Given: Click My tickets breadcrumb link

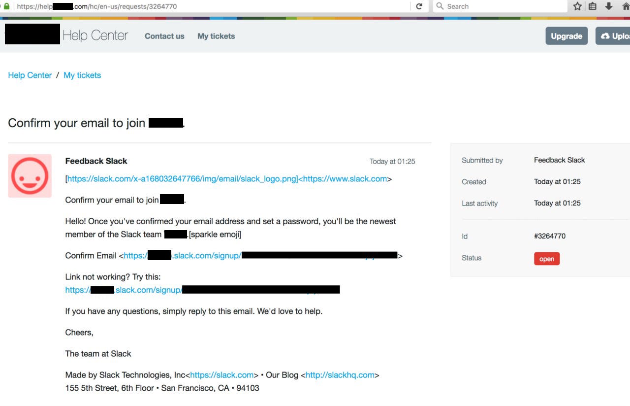Looking at the screenshot, I should (82, 75).
